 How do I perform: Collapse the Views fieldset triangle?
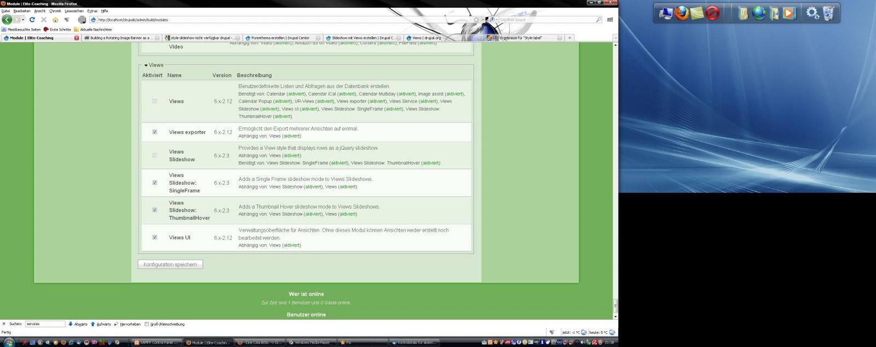coord(146,65)
